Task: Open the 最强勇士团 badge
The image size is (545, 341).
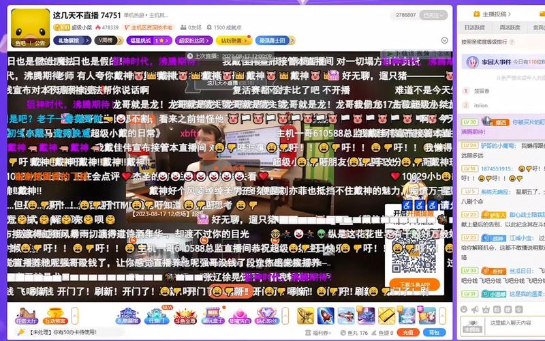Action: point(275,41)
